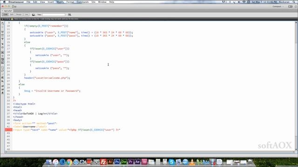Open Finder from the dock
Viewport: 298px width, 167px height.
click(49, 162)
